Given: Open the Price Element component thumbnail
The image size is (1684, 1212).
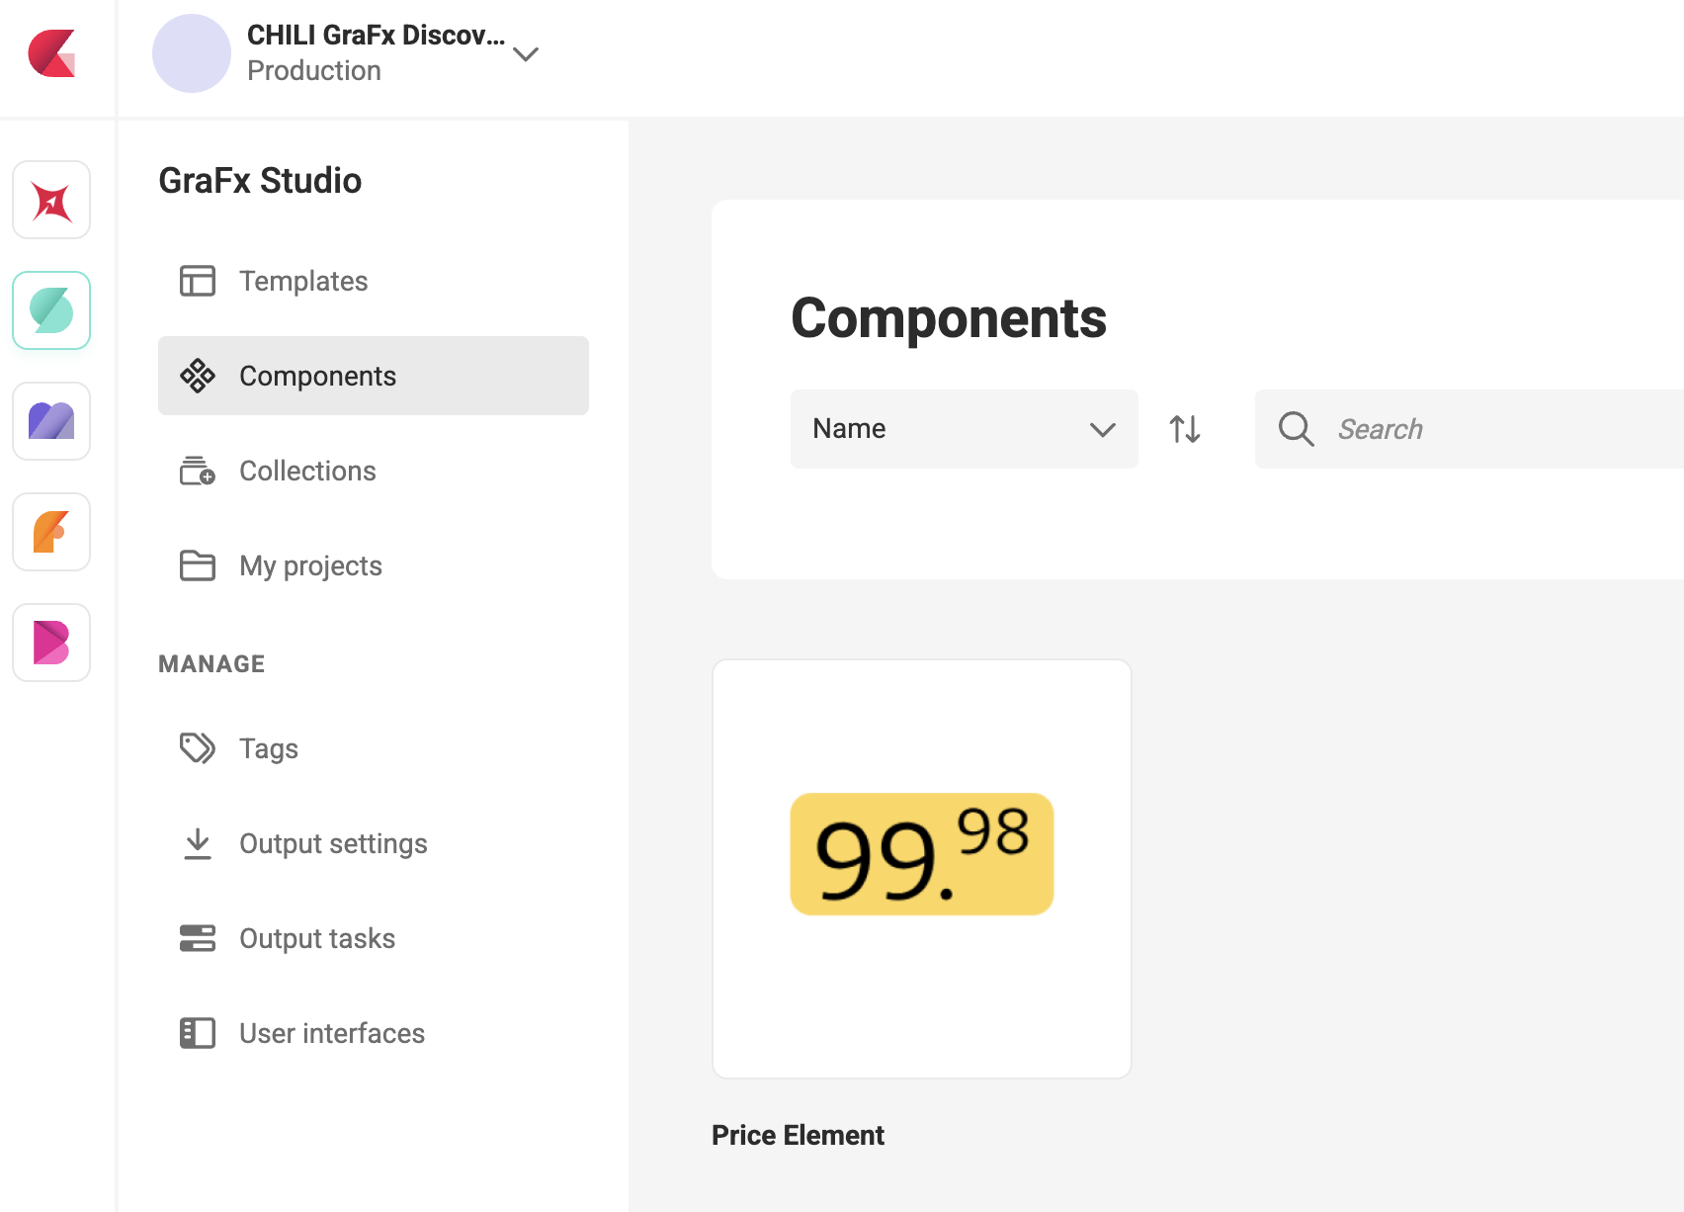Looking at the screenshot, I should (921, 868).
